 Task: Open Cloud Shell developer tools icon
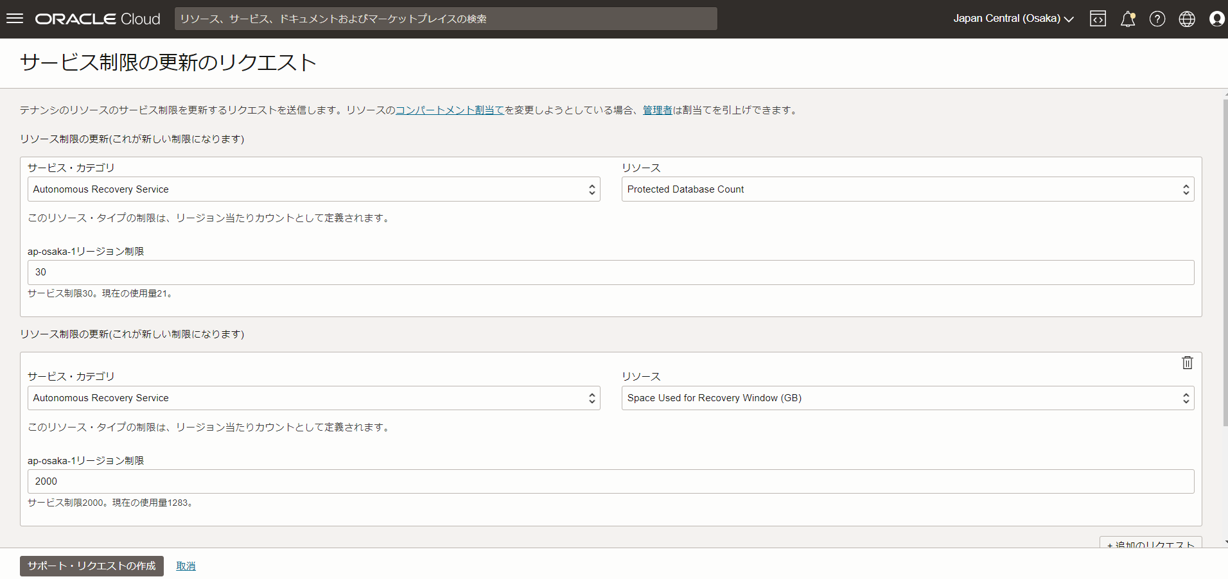[x=1098, y=19]
